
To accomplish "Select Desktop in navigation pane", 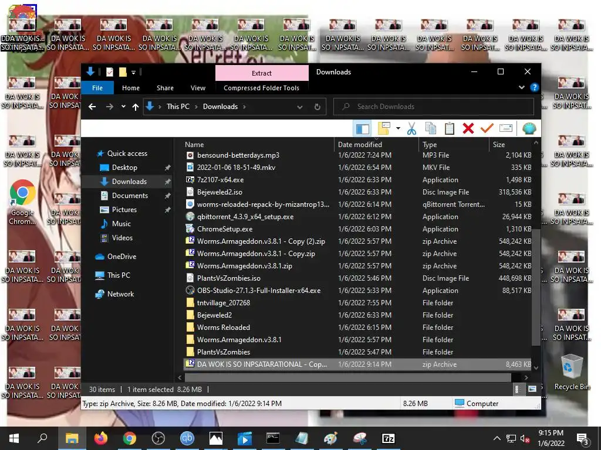I will coord(124,168).
